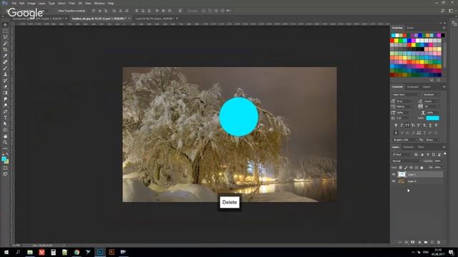Toggle Faux Italic in Character panel
458x257 pixels.
(x=401, y=126)
